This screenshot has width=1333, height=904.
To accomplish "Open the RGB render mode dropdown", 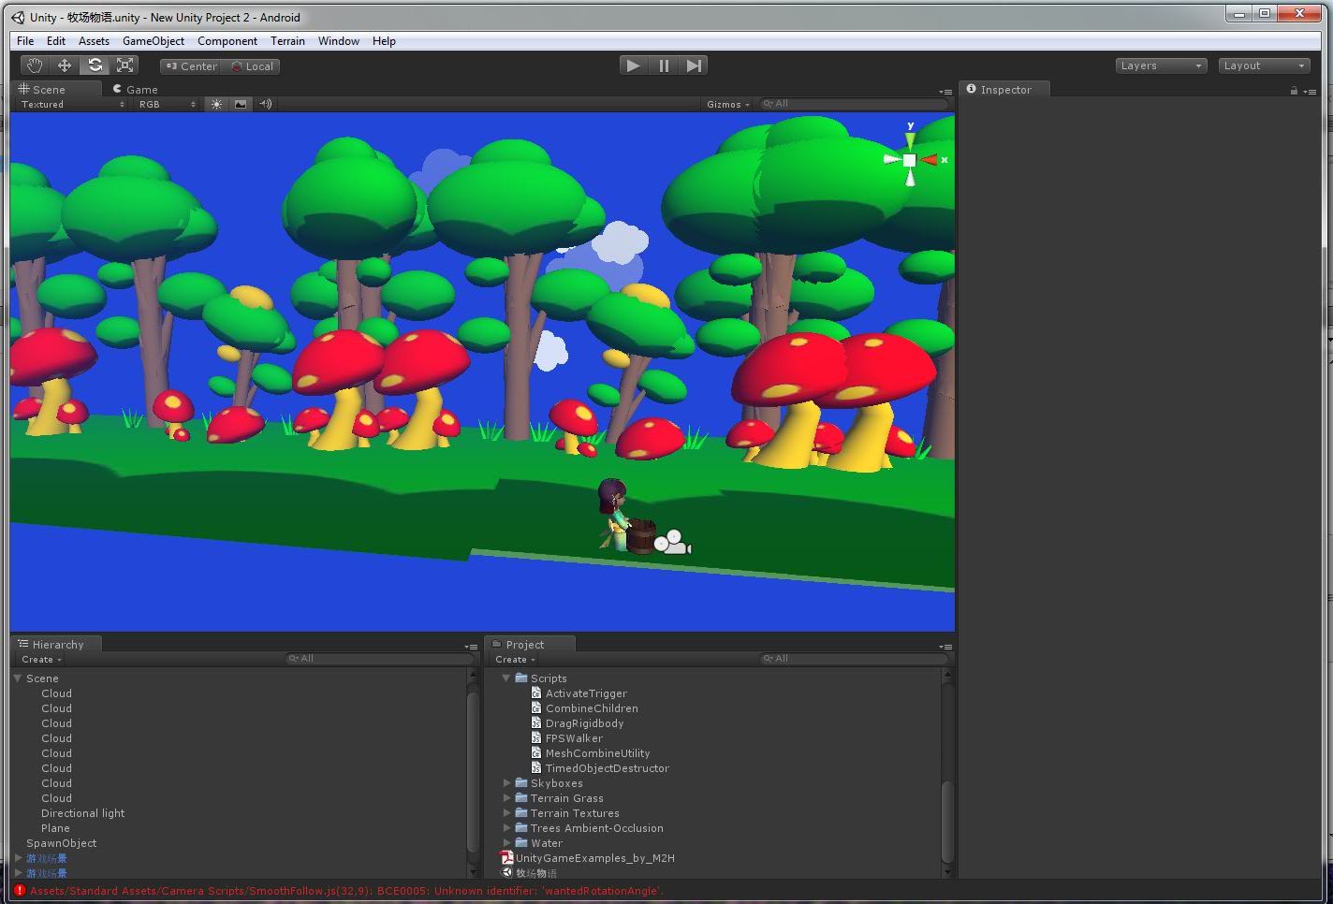I will (167, 104).
